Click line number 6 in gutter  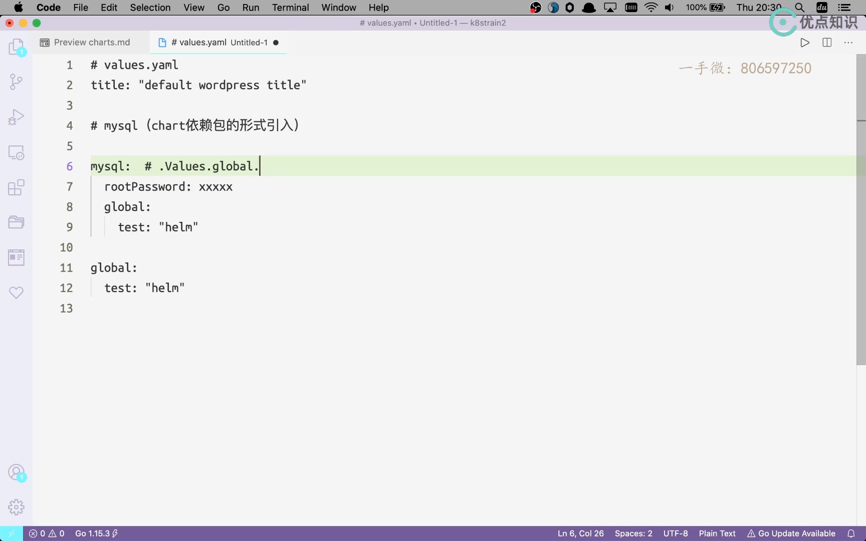70,166
